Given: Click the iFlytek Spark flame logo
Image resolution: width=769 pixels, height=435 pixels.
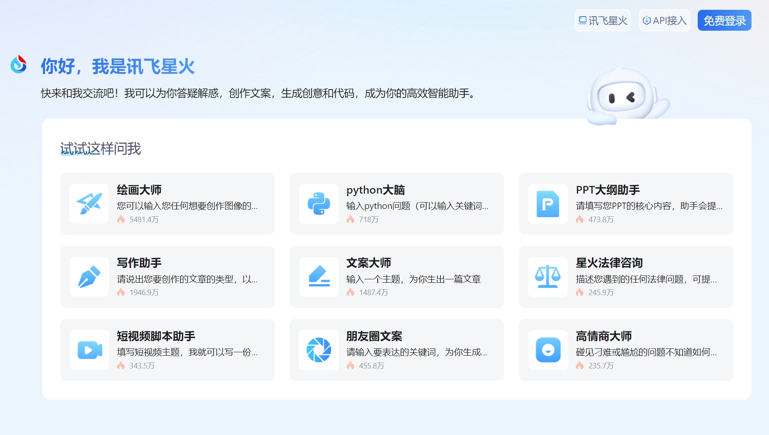Looking at the screenshot, I should pyautogui.click(x=18, y=64).
